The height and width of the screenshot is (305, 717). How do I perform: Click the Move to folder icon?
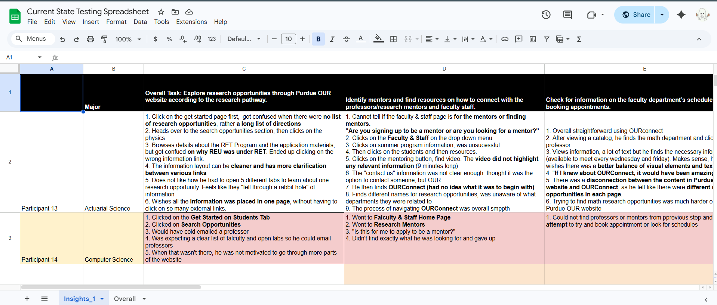175,12
